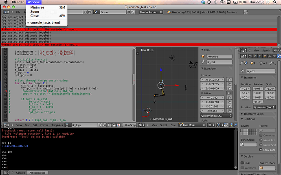This screenshot has height=175, width=281.
Task: Click the Wi-Fi status icon in menu bar
Action: tap(222, 2)
